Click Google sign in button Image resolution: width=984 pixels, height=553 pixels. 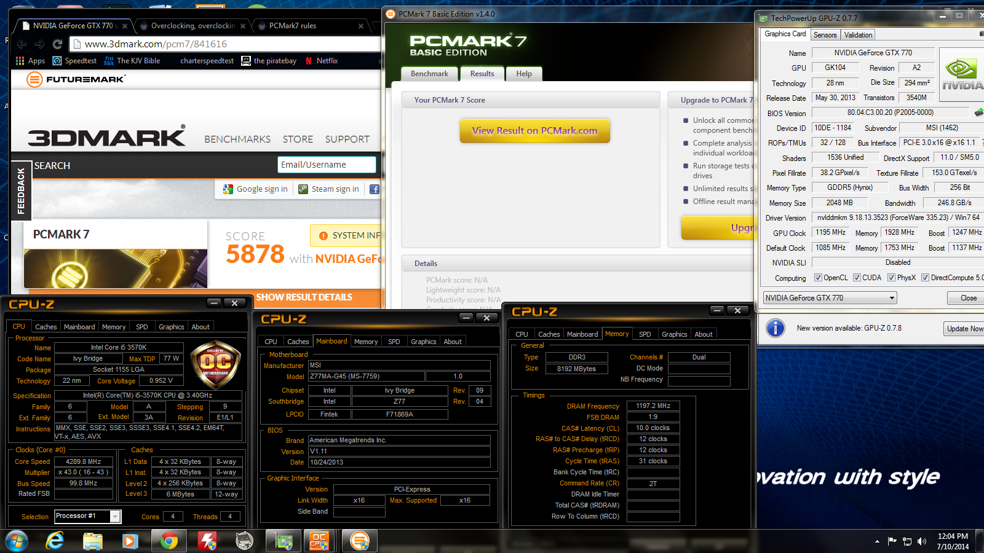coord(255,189)
